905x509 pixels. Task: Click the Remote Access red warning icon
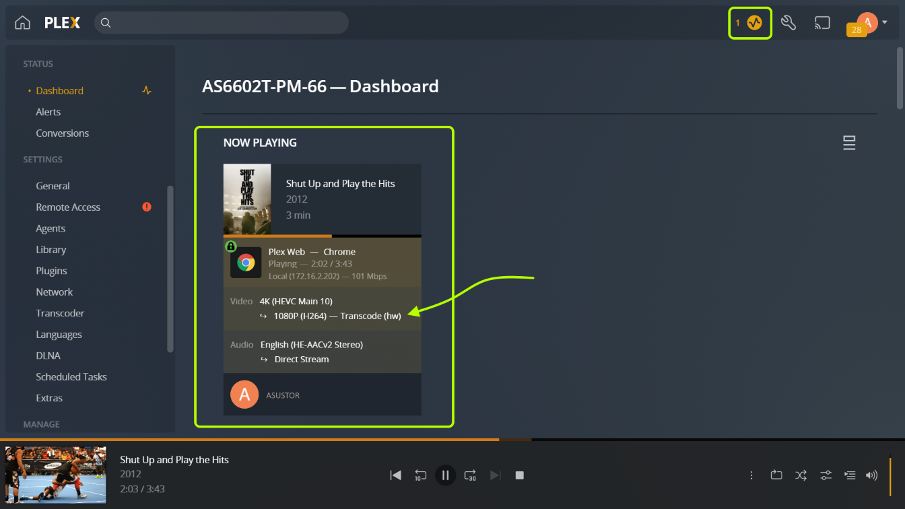click(x=147, y=207)
